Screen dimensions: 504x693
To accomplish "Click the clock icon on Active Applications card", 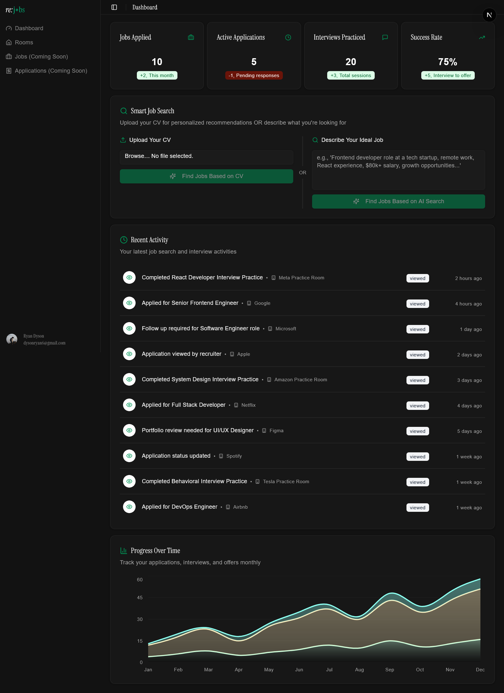I will [288, 37].
